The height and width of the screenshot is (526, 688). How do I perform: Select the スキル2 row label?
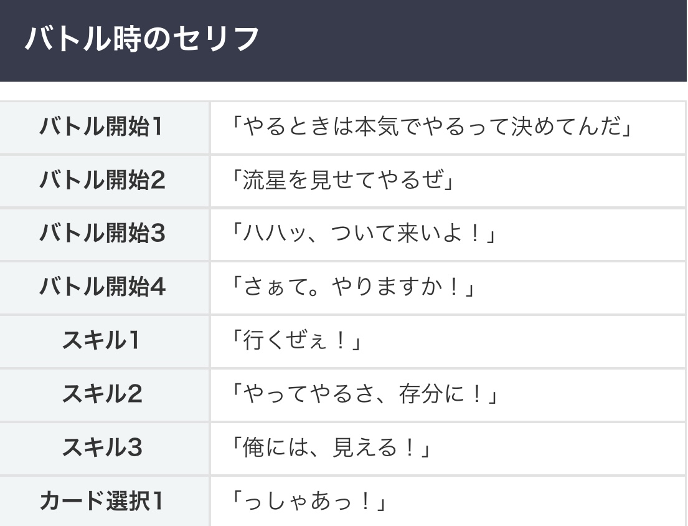(102, 394)
